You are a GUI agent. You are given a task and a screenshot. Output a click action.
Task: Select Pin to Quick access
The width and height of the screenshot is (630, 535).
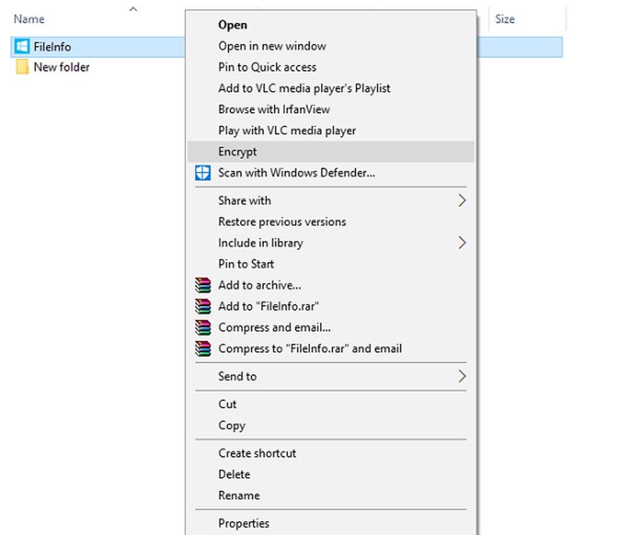(267, 67)
